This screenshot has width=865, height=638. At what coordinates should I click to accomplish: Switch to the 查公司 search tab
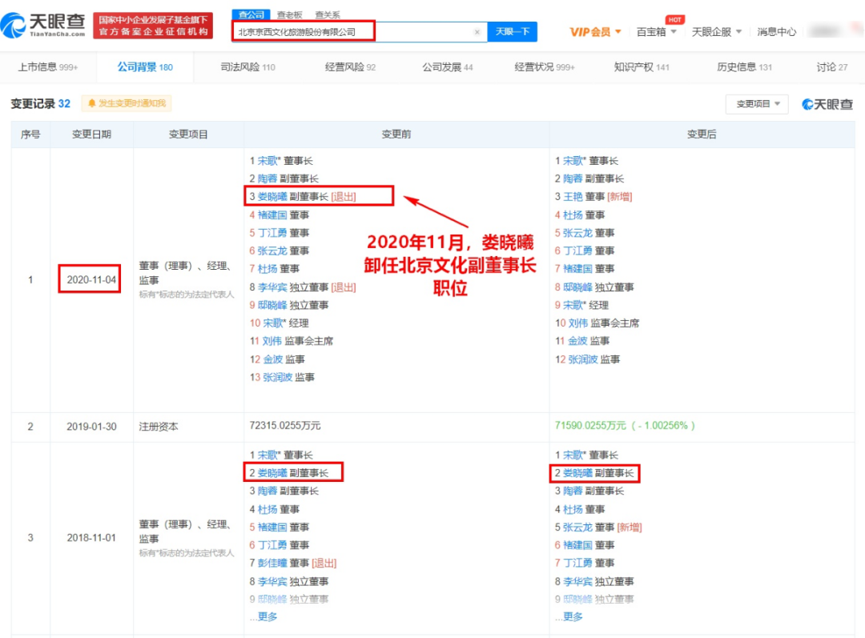coord(251,14)
